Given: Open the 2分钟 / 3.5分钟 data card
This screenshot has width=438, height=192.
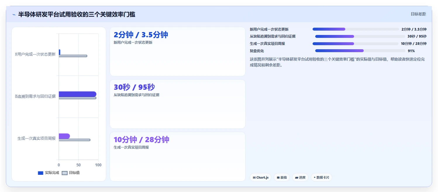Looking at the screenshot, I should tap(177, 52).
